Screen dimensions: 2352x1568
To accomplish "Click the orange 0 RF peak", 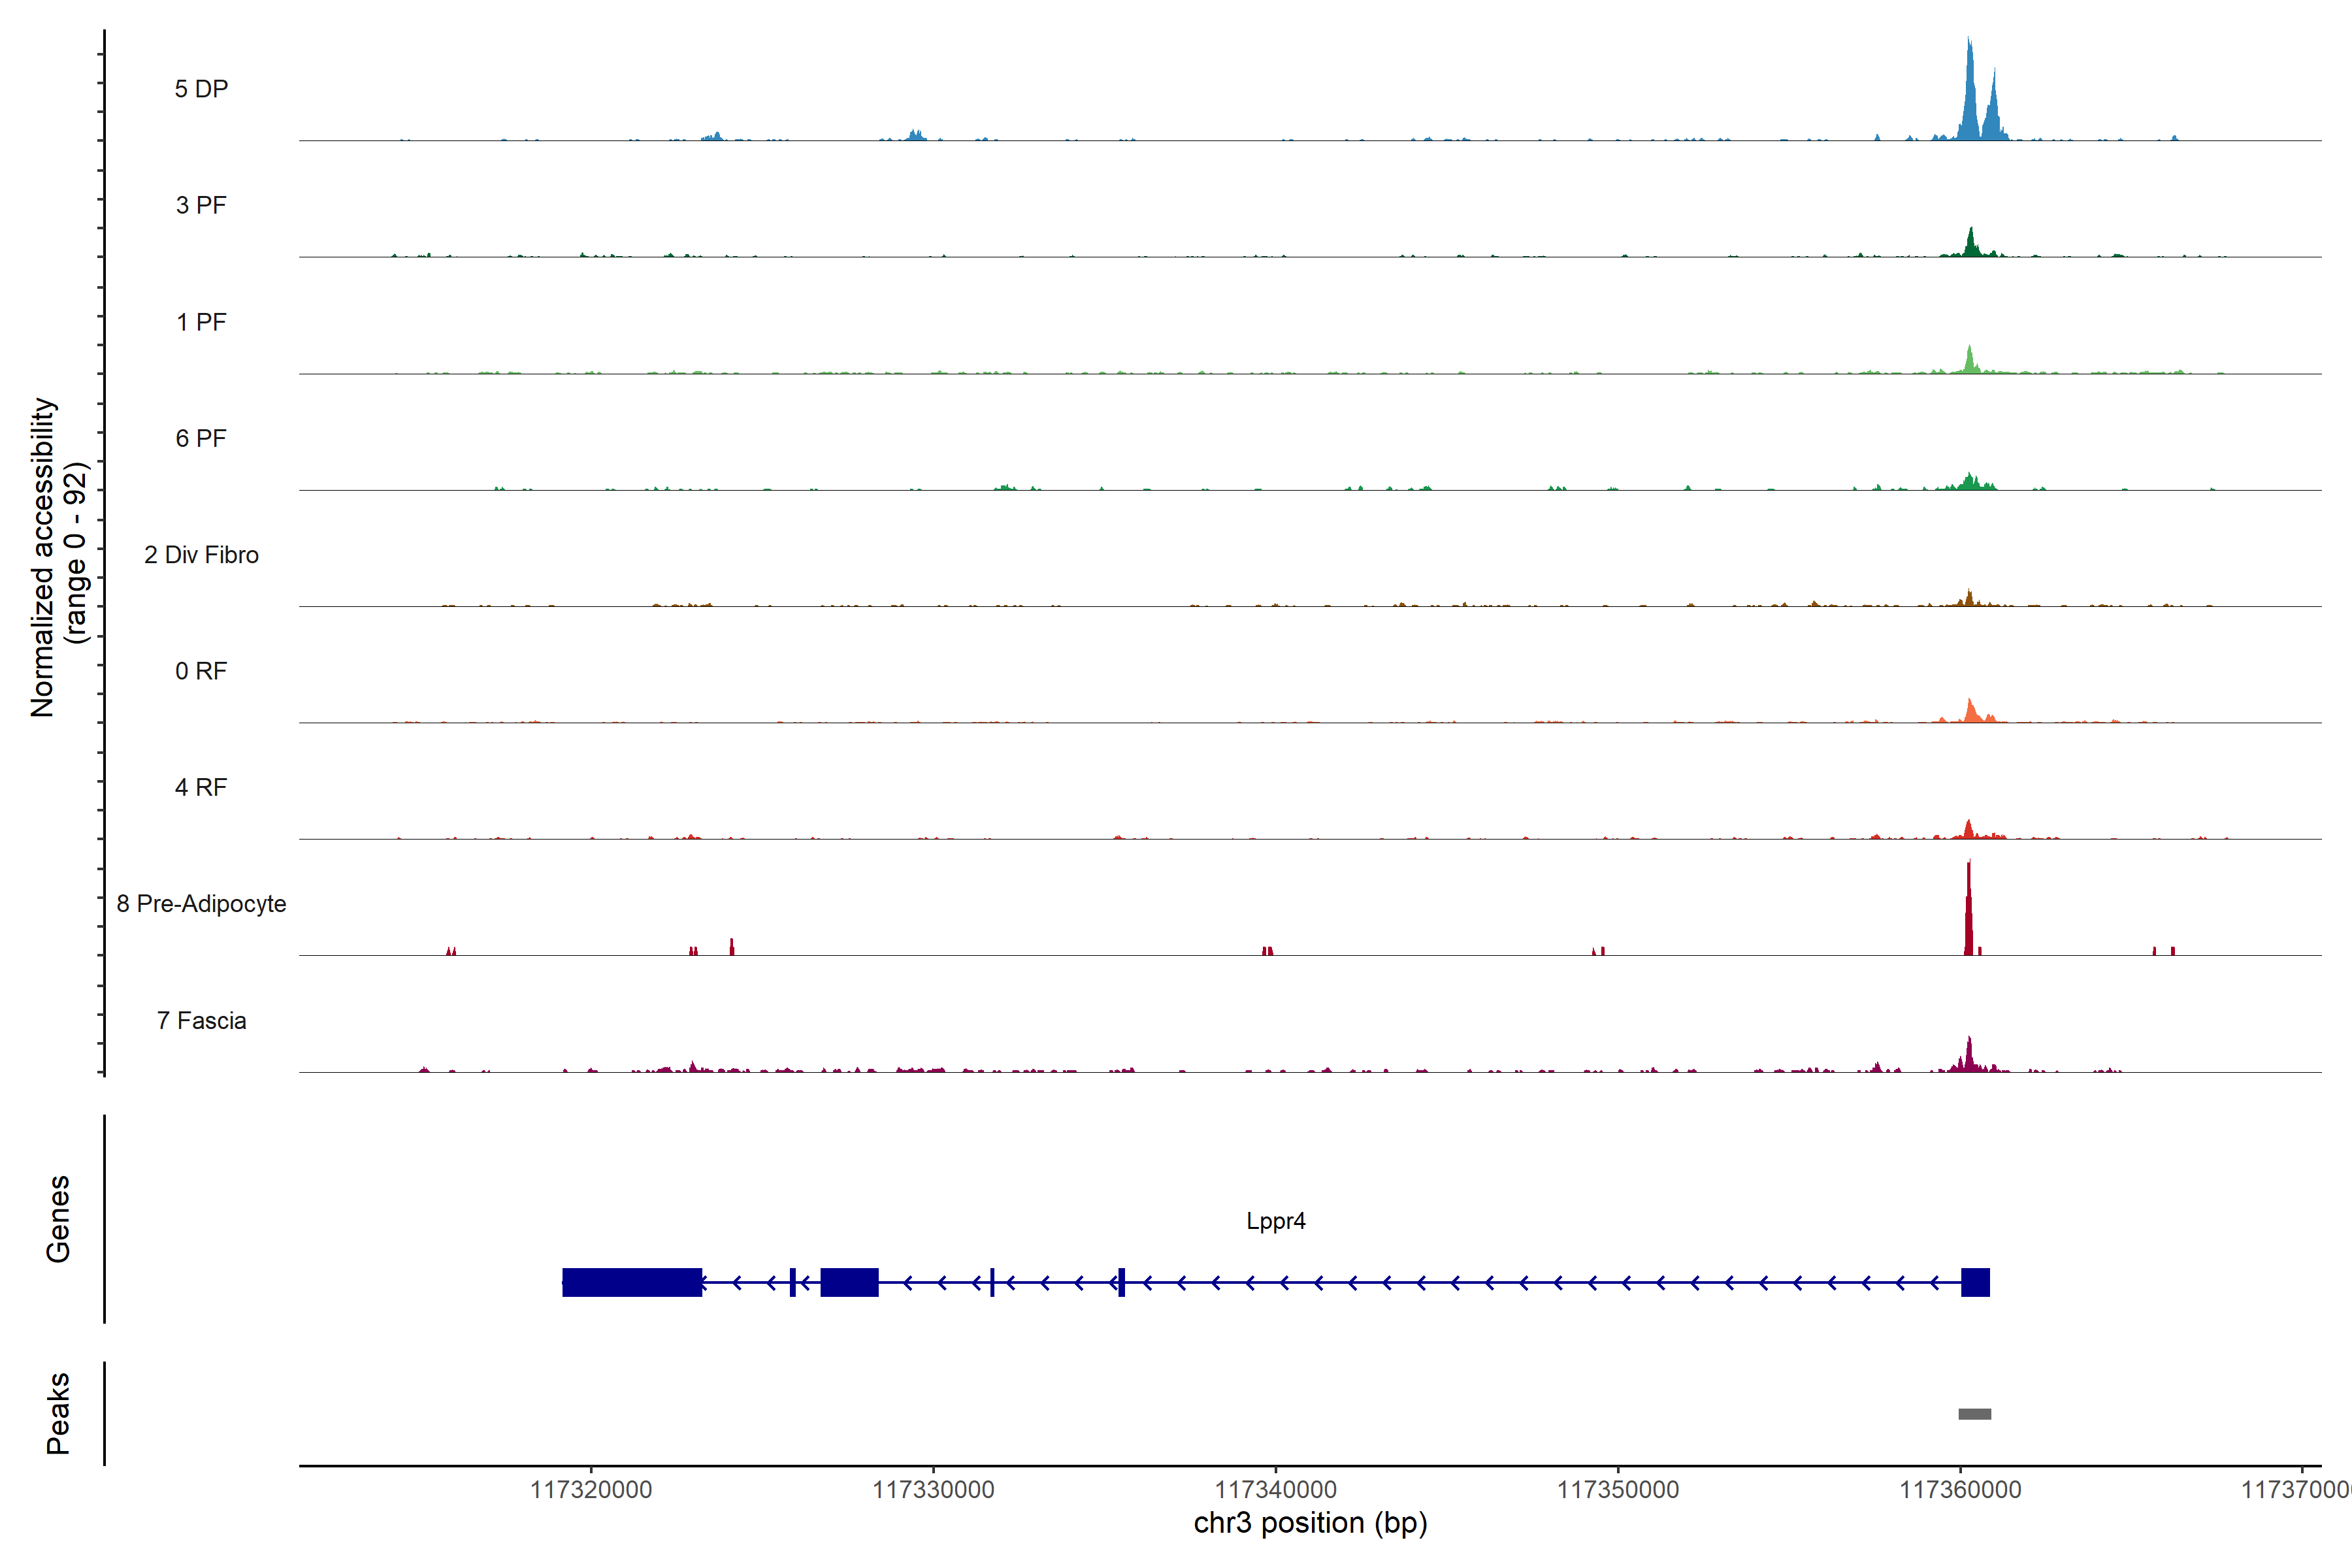I will [x=1971, y=712].
